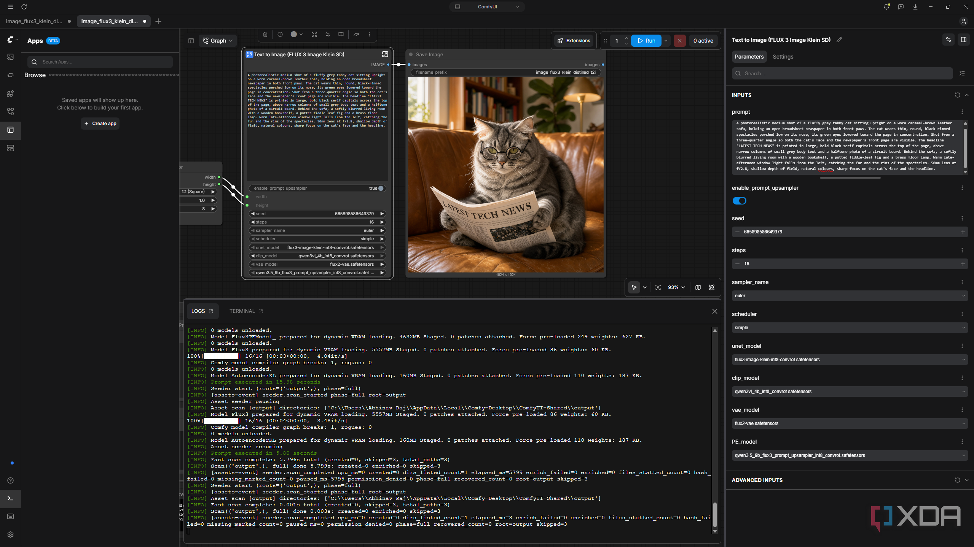Delete selected node with trash icon

265,34
